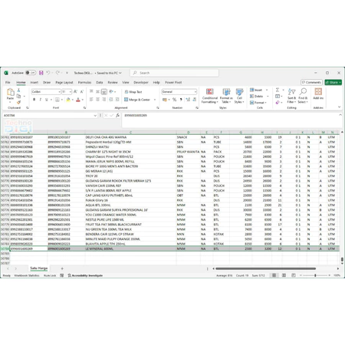Toggle underline formatting
The height and width of the screenshot is (345, 345).
pyautogui.click(x=47, y=100)
